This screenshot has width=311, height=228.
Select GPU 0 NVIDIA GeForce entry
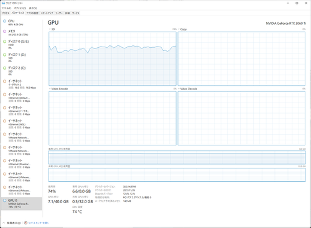click(21, 204)
